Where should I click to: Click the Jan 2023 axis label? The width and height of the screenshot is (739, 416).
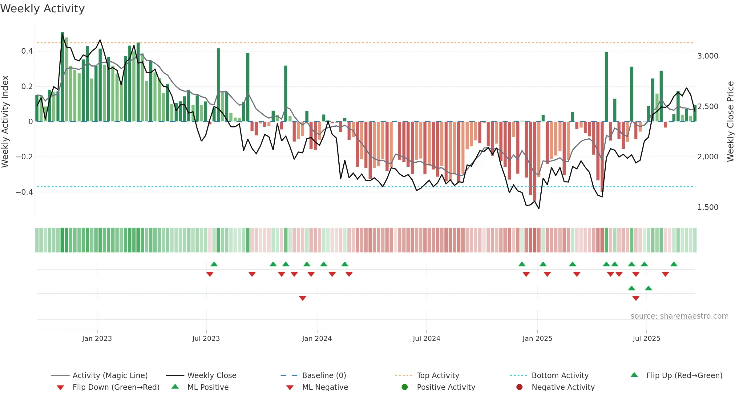click(97, 338)
